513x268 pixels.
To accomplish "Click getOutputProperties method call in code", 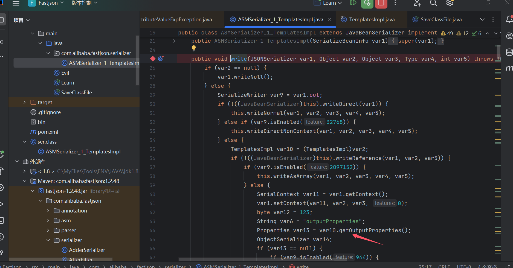I will coord(370,230).
